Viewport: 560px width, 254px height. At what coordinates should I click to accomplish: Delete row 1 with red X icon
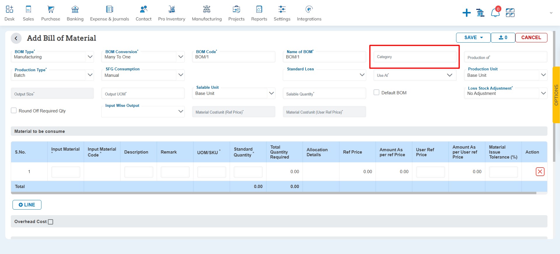tap(540, 172)
